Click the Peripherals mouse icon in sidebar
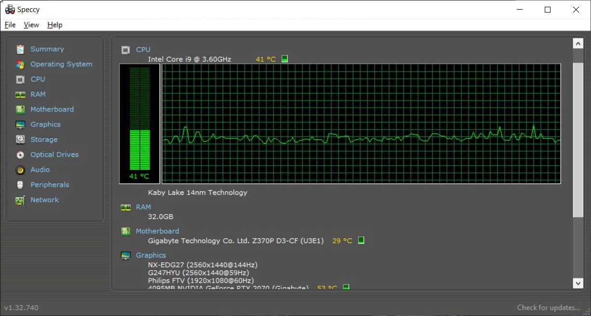Screen dimensions: 591x316 pyautogui.click(x=20, y=185)
